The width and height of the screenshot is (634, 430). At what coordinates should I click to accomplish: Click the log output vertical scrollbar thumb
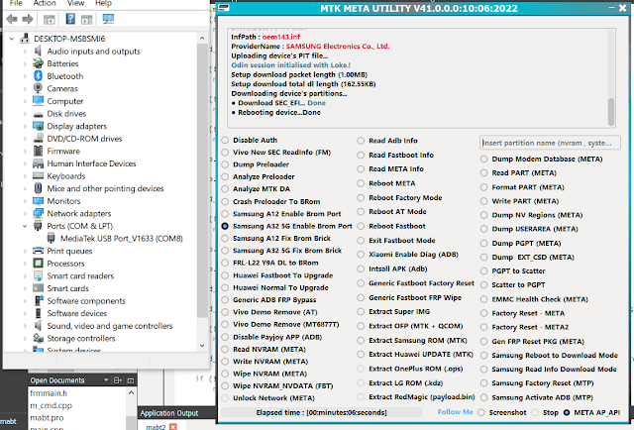pyautogui.click(x=611, y=111)
